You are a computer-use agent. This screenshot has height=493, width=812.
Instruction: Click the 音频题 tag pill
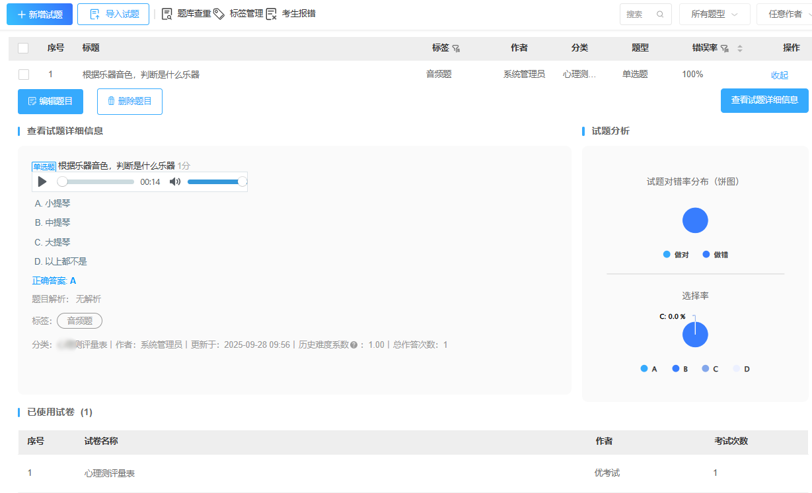79,321
